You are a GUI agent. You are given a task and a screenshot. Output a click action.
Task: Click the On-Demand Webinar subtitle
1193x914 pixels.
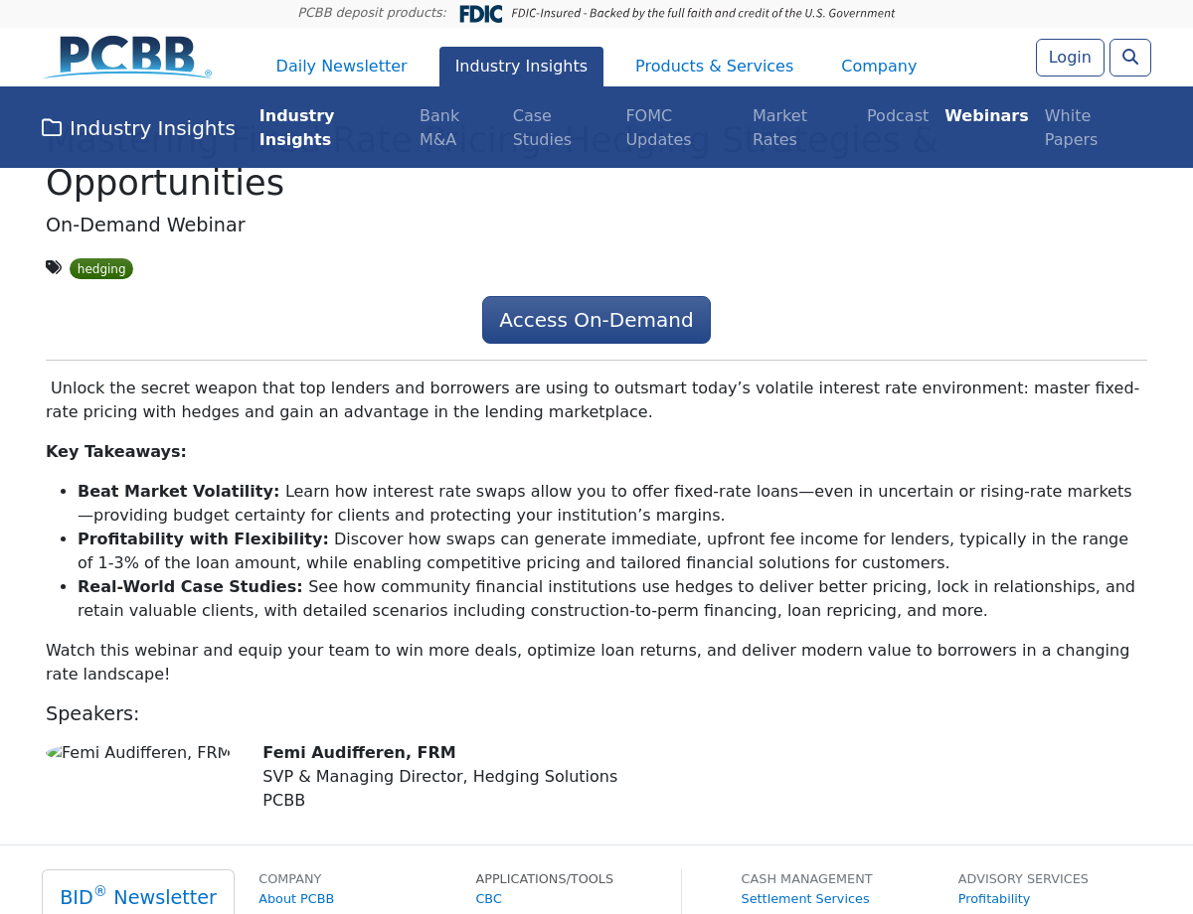click(x=145, y=226)
